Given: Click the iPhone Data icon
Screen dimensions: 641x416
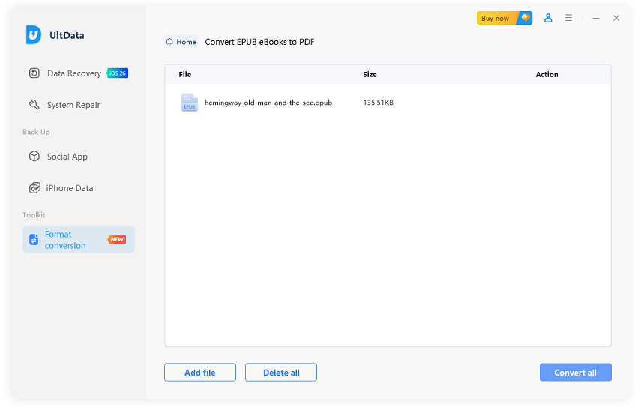Looking at the screenshot, I should (34, 188).
